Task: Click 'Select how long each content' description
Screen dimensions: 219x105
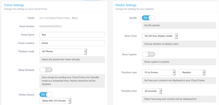Action: (171, 99)
